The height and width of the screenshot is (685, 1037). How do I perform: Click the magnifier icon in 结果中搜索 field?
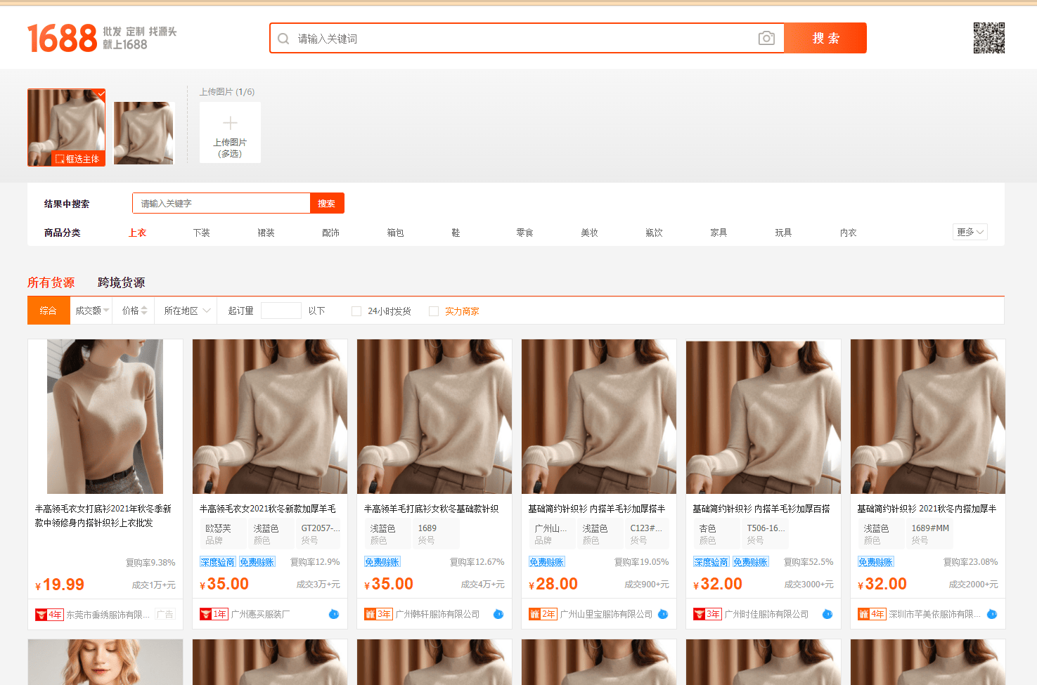click(327, 203)
